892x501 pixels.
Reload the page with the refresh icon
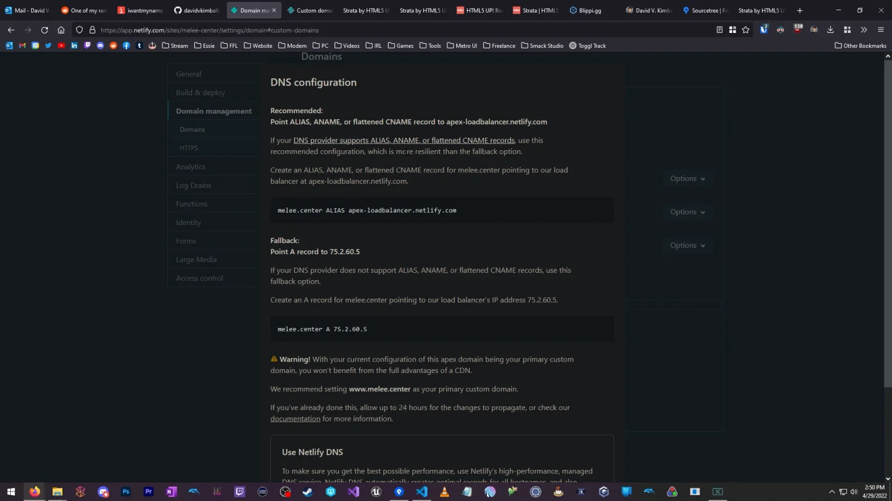tap(44, 30)
